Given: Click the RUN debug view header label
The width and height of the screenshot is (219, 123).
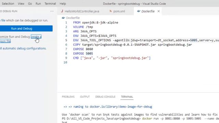Looking at the screenshot, I should click(x=14, y=11).
